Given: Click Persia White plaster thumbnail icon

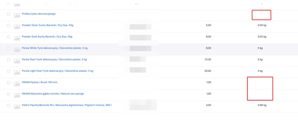Looking at the screenshot, I should 17,49.
